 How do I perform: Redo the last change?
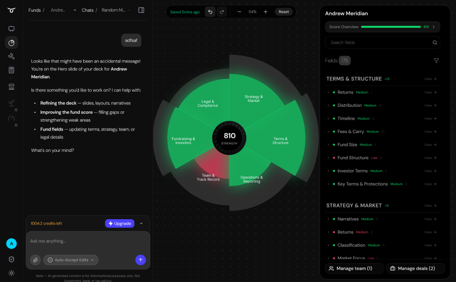pos(222,12)
